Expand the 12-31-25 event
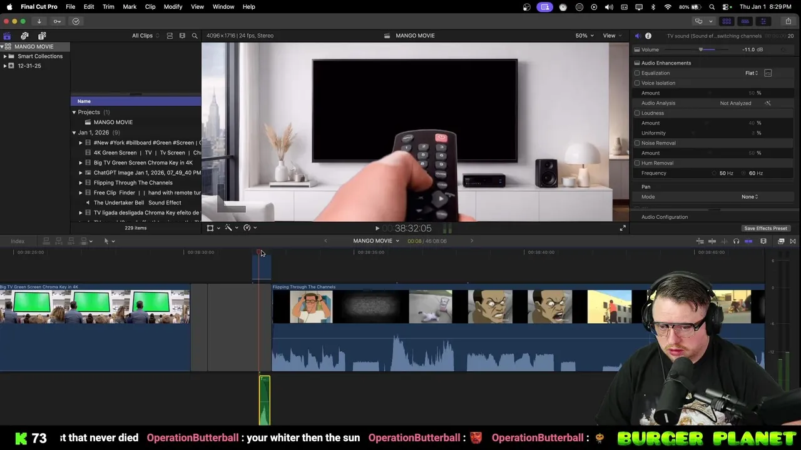This screenshot has height=450, width=801. 5,66
